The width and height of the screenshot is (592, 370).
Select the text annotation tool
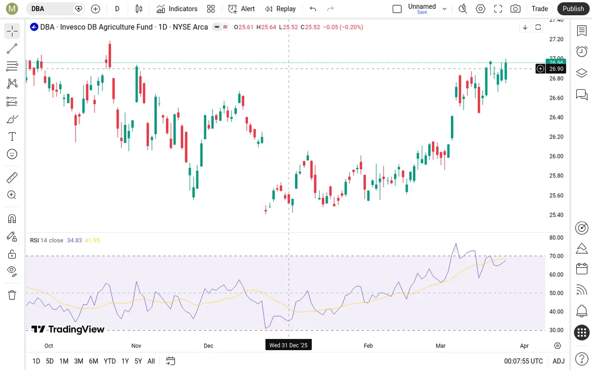[12, 137]
